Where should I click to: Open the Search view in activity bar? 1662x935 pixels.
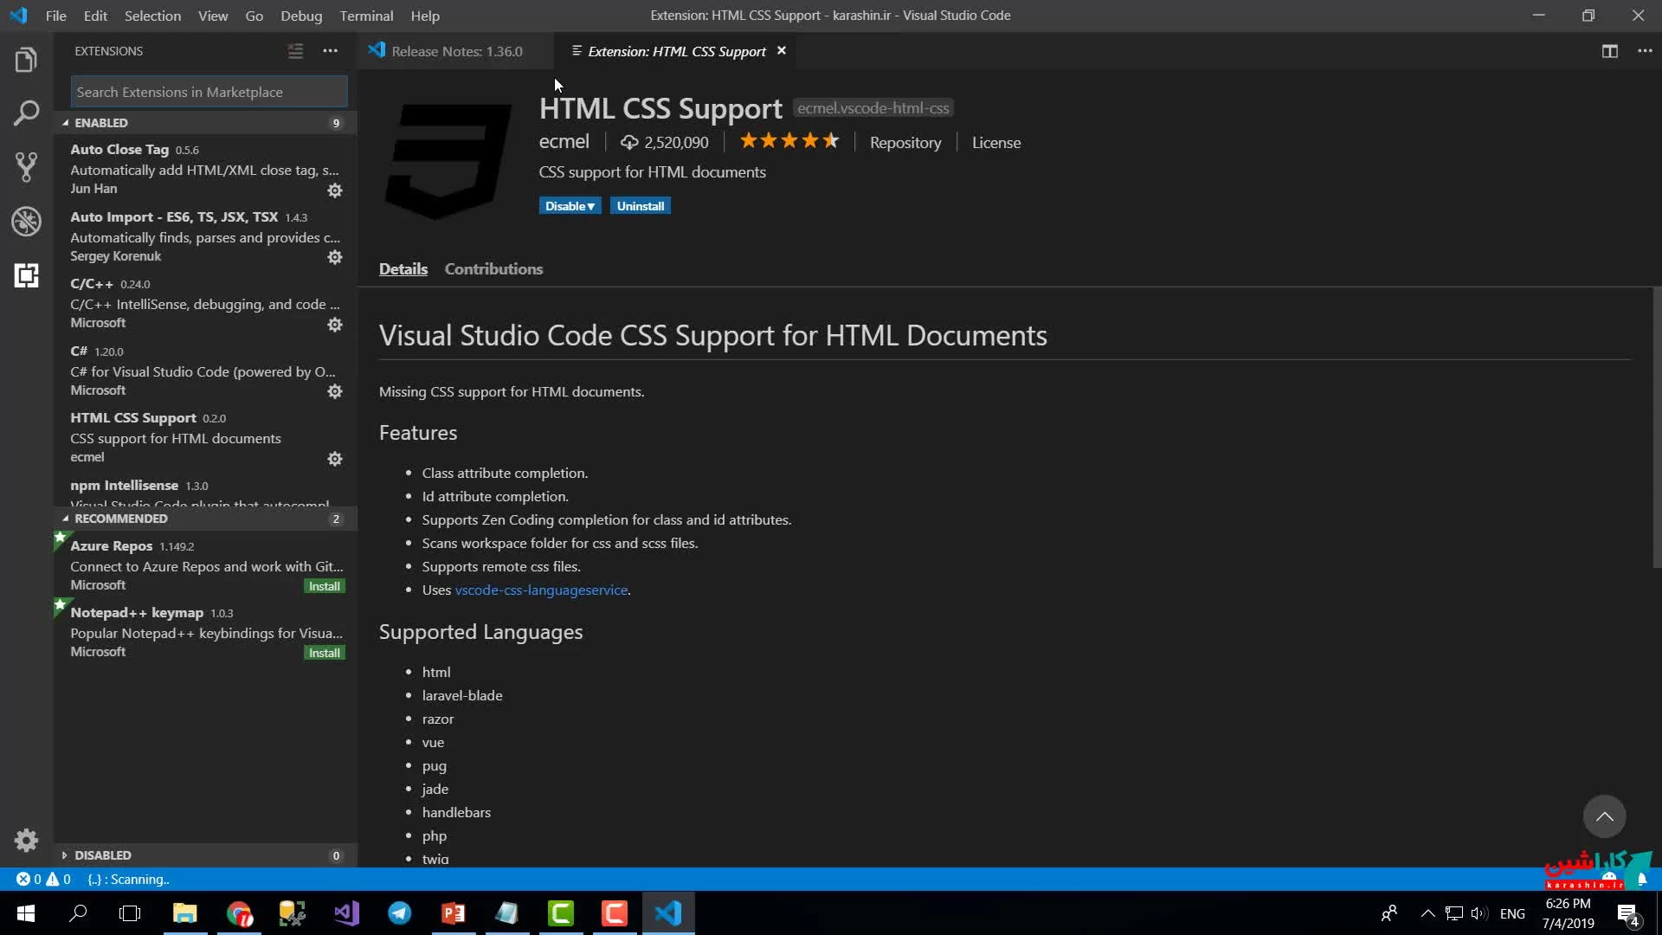tap(26, 113)
